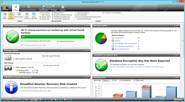Click the Storage tab icon
Screen dimensions: 185x102
coord(54,7)
